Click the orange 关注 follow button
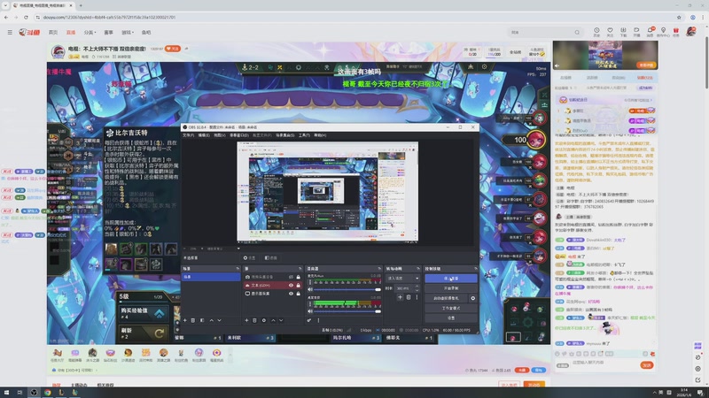The image size is (709, 398). pyautogui.click(x=173, y=49)
